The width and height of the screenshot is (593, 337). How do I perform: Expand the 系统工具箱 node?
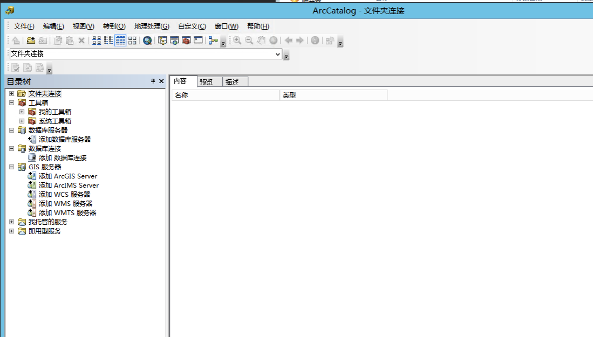tap(22, 121)
